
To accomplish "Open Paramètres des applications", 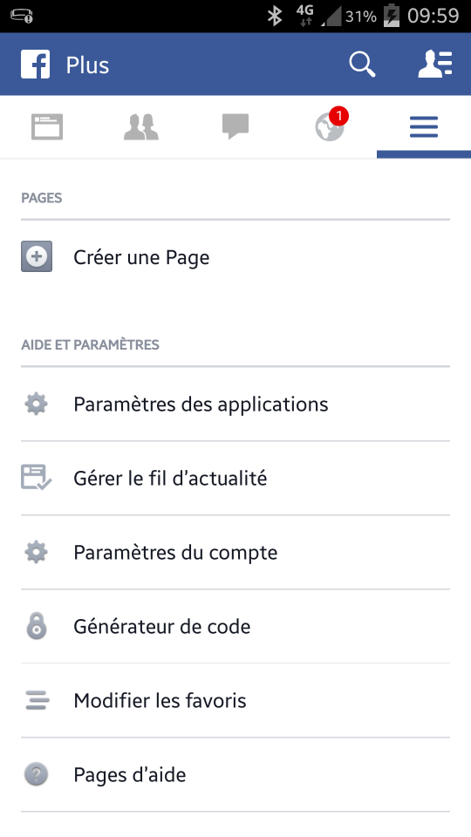I will [235, 404].
